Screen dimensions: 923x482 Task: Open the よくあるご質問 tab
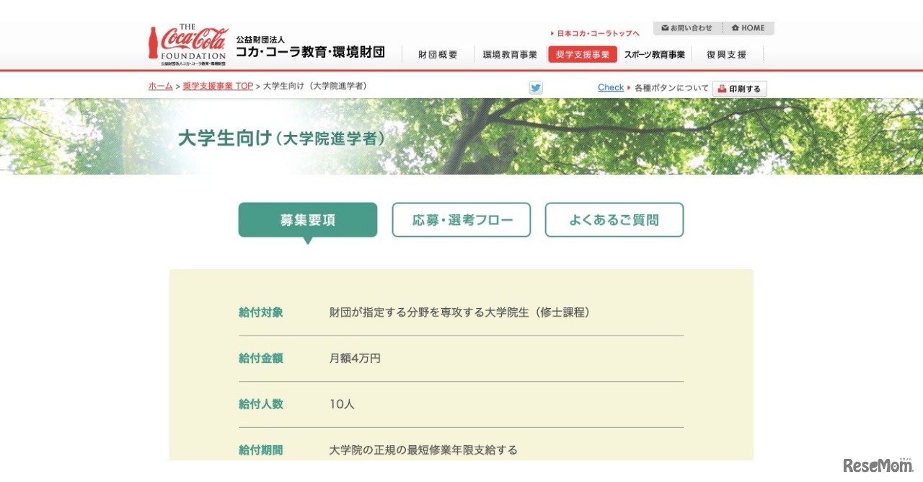click(614, 220)
